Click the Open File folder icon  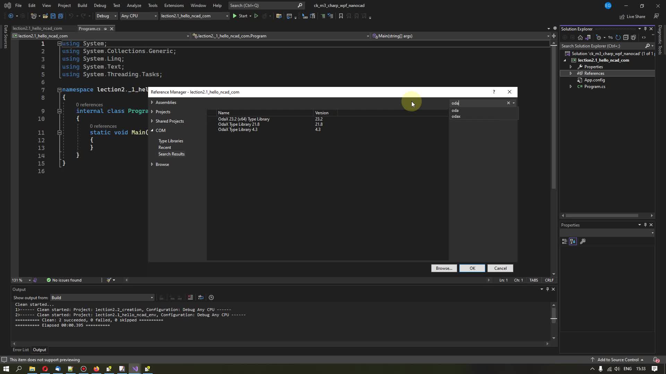(45, 16)
